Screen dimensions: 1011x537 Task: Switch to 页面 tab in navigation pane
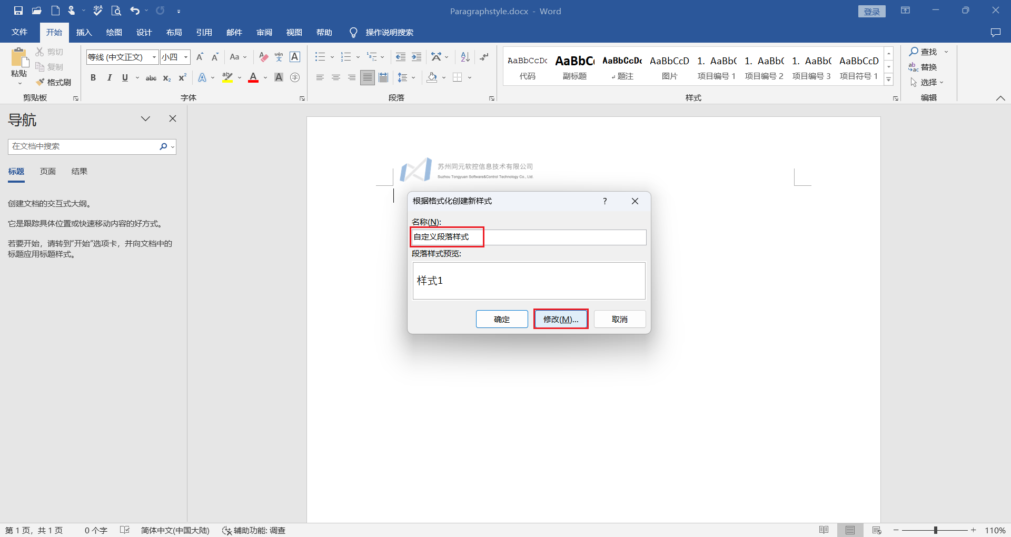click(x=48, y=172)
